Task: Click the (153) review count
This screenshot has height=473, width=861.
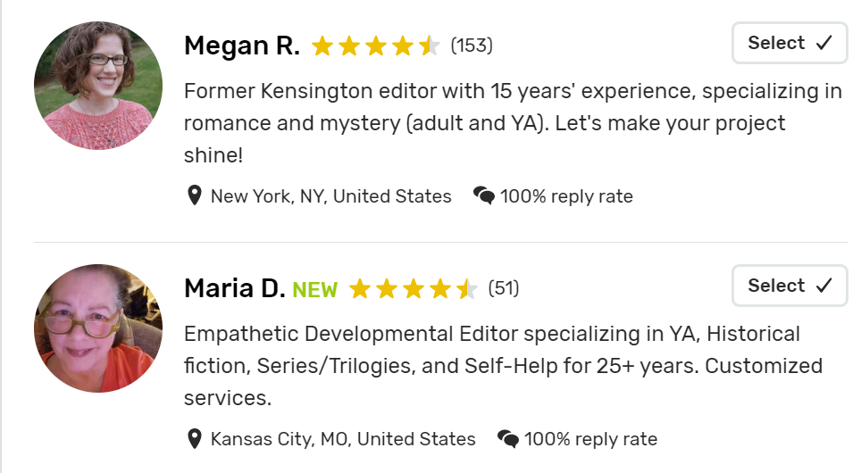Action: [x=472, y=46]
